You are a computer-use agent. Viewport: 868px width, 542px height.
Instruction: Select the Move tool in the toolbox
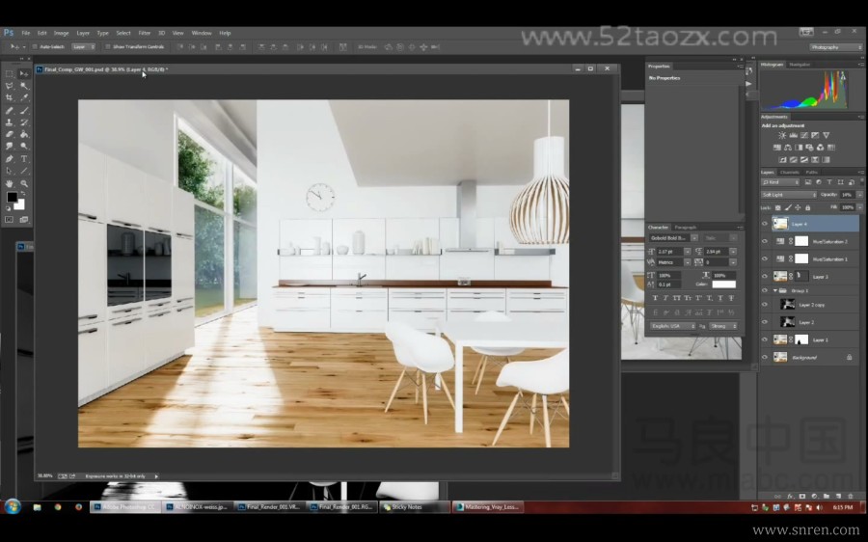(x=24, y=73)
